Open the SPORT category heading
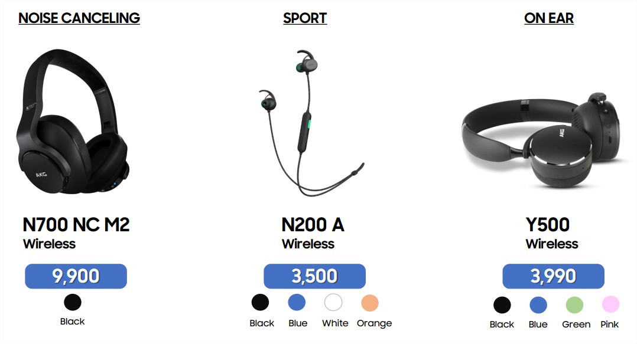637x344 pixels. pos(305,18)
